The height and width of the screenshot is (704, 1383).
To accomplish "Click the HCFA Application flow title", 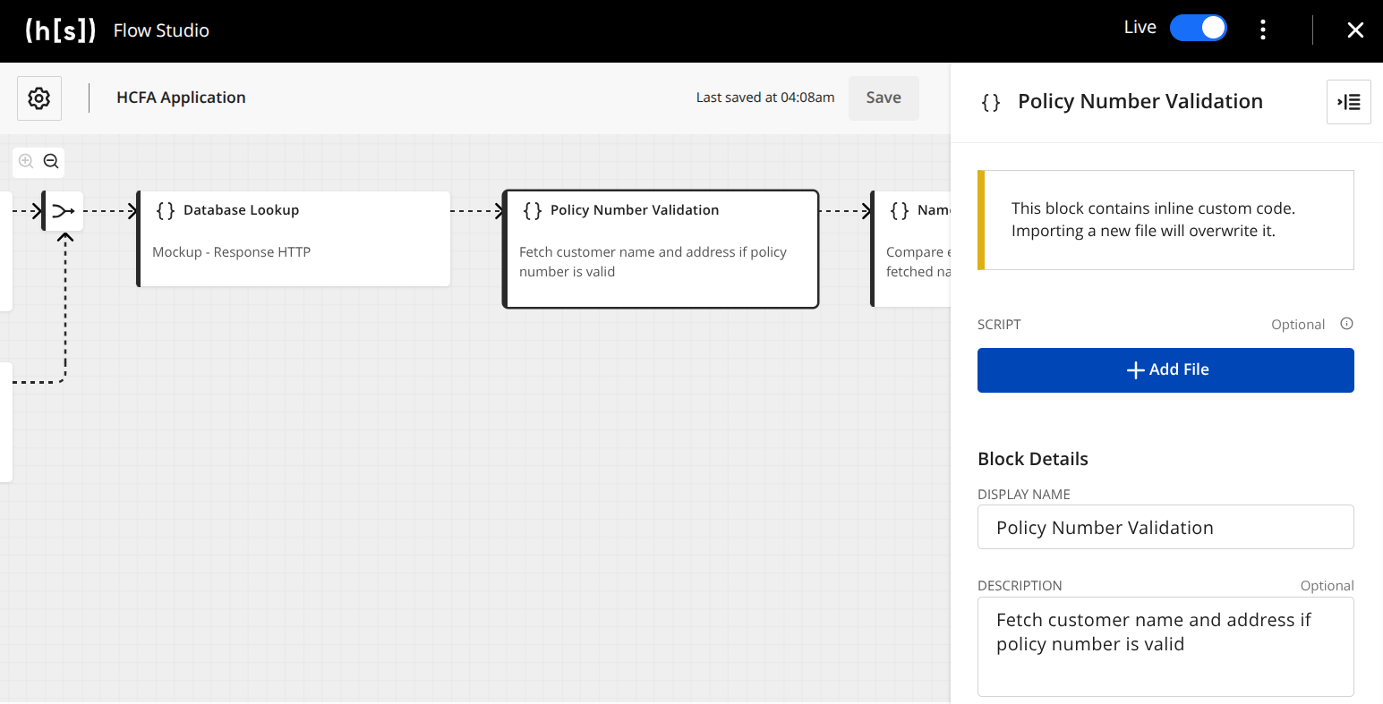I will (x=181, y=98).
